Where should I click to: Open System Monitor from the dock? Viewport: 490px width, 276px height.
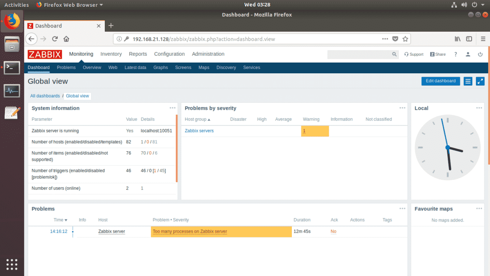click(x=12, y=91)
